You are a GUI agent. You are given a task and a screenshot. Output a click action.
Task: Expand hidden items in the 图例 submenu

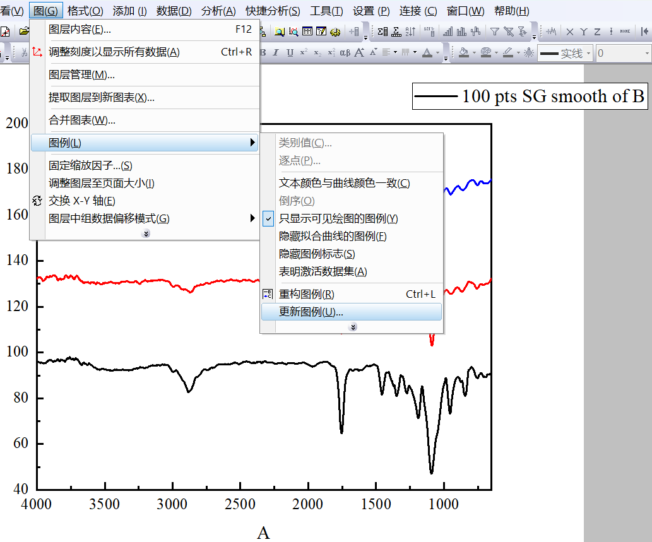(x=353, y=327)
